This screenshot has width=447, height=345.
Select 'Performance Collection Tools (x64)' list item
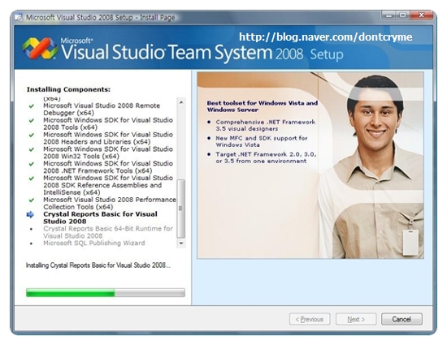pyautogui.click(x=110, y=203)
